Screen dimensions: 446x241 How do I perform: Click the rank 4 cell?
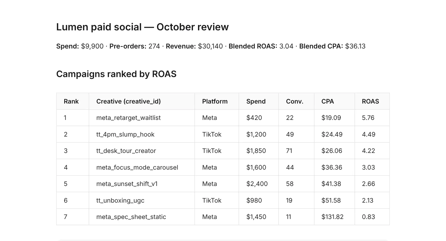(73, 167)
